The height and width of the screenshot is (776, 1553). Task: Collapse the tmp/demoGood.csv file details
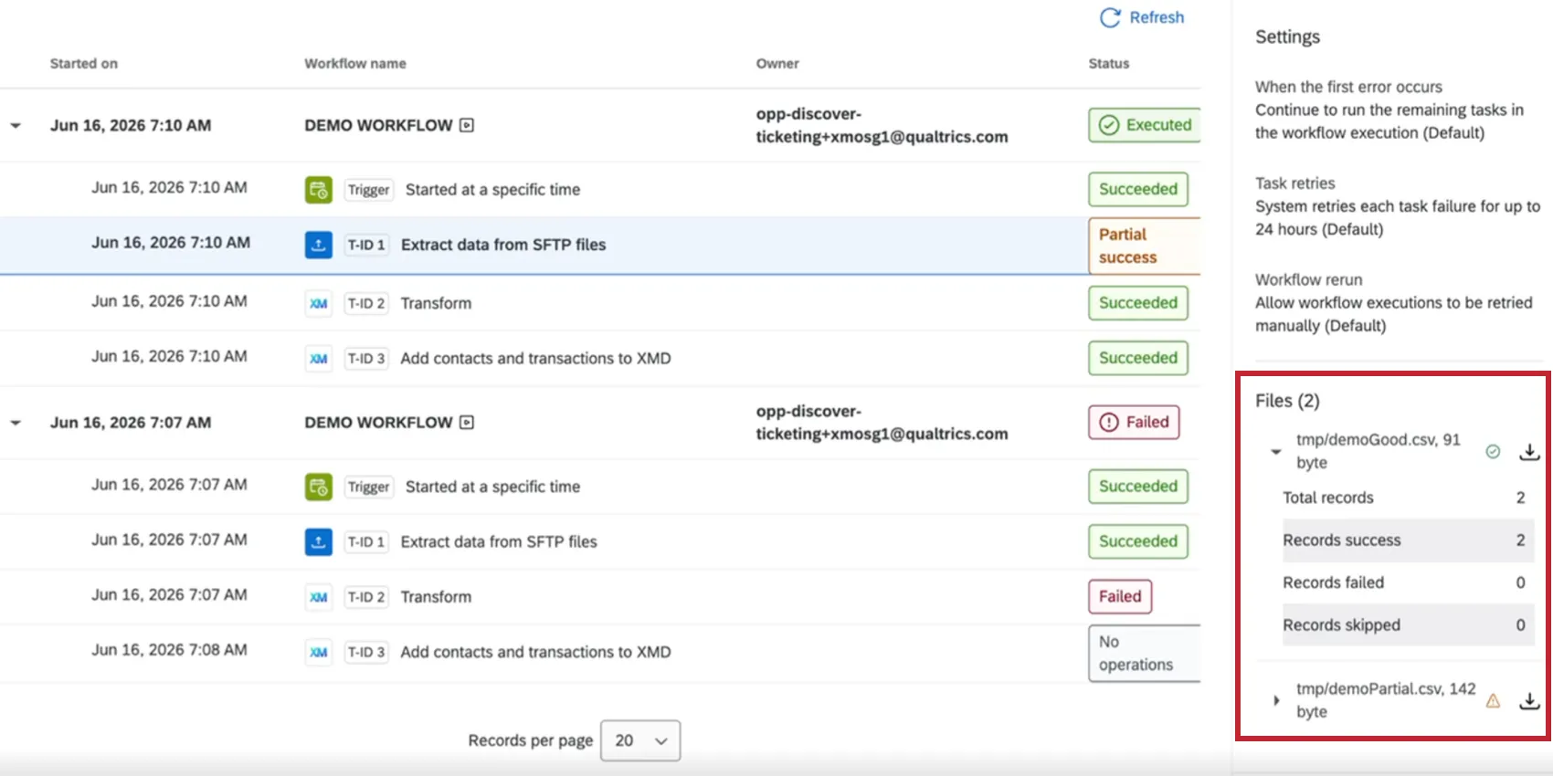tap(1276, 451)
